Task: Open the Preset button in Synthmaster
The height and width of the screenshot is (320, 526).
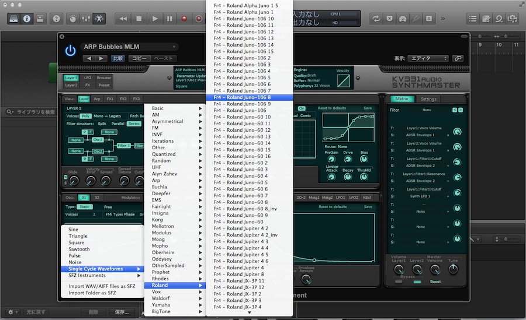Action: [x=104, y=85]
